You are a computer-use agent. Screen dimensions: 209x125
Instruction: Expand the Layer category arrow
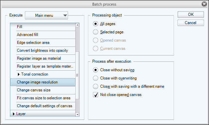pos(14,114)
